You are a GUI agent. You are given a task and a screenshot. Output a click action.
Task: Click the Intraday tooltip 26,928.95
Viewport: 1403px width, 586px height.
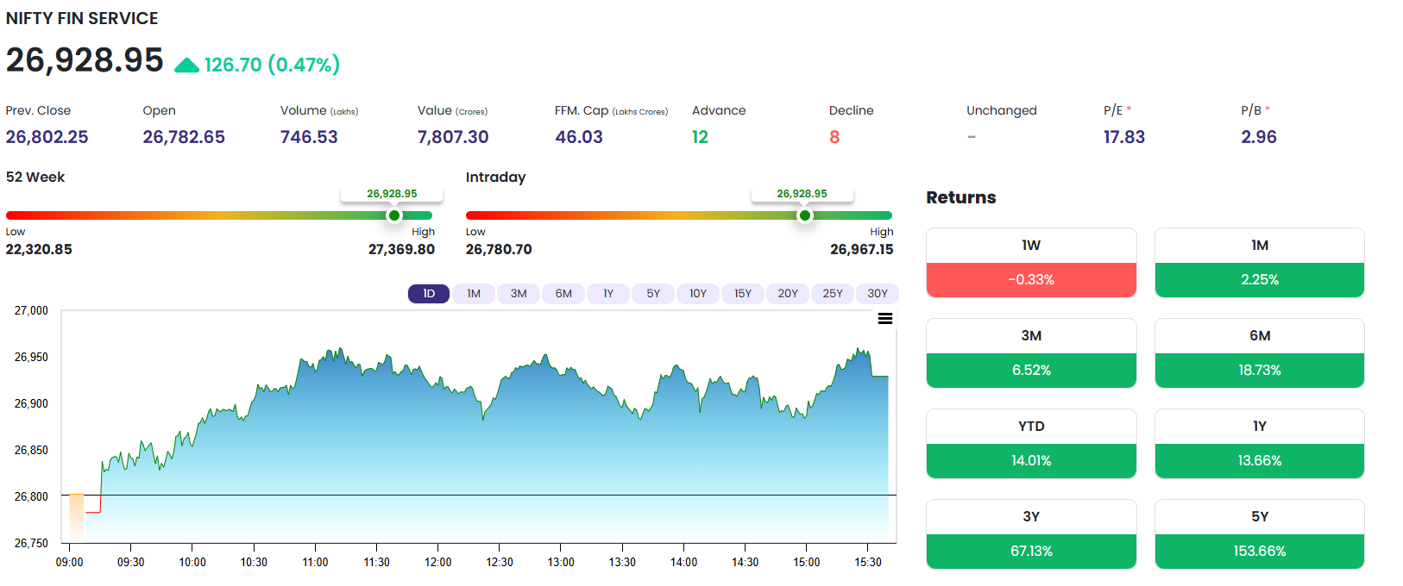pos(802,194)
